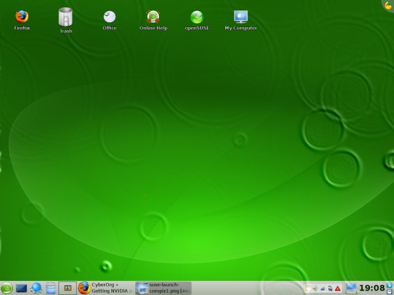Click the lower-right small blue panel button
Viewport: 394px width, 295px height.
(x=390, y=291)
